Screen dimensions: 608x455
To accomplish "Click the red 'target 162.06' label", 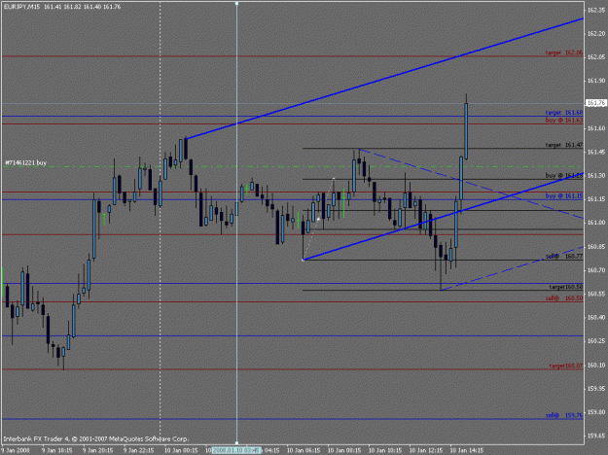I will [x=564, y=52].
